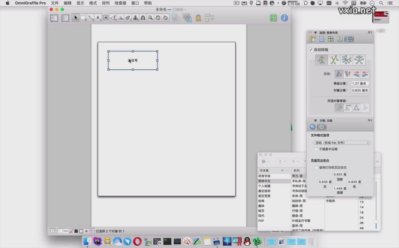Select the zoom magnifier tool

click(150, 18)
